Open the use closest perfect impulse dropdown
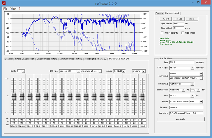 [x=186, y=78]
